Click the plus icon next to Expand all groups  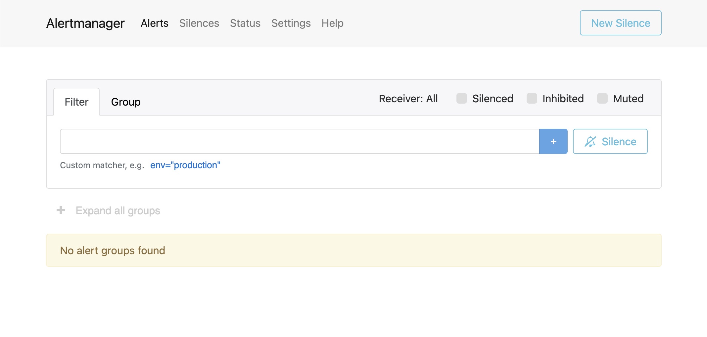coord(61,210)
